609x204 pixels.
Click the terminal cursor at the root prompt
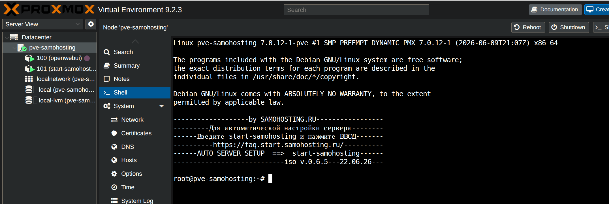(270, 179)
